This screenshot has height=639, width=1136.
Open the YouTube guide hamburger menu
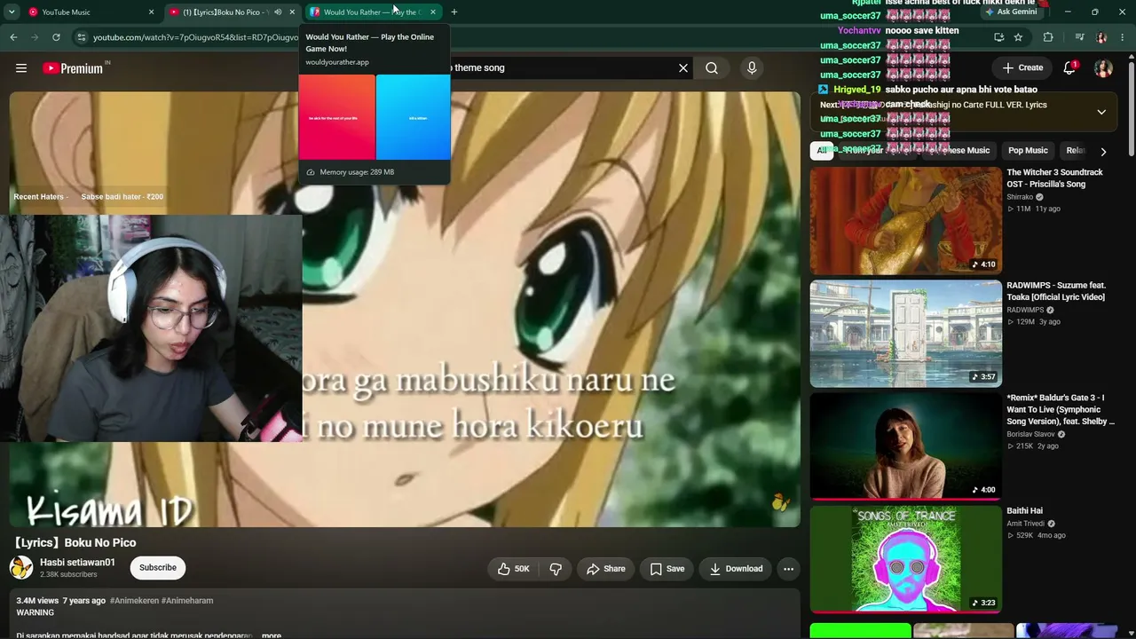21,67
